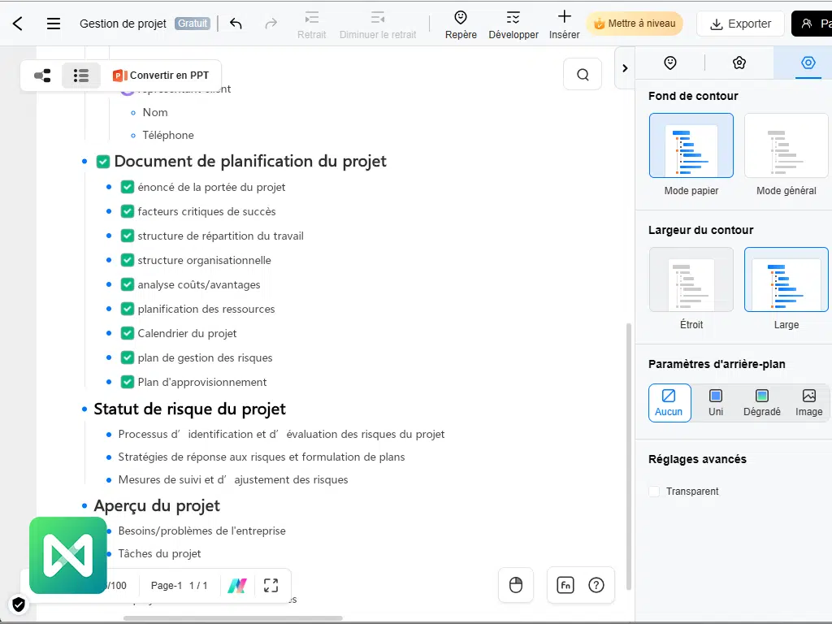This screenshot has height=624, width=832.
Task: Select the outline settings tab
Action: (x=807, y=63)
